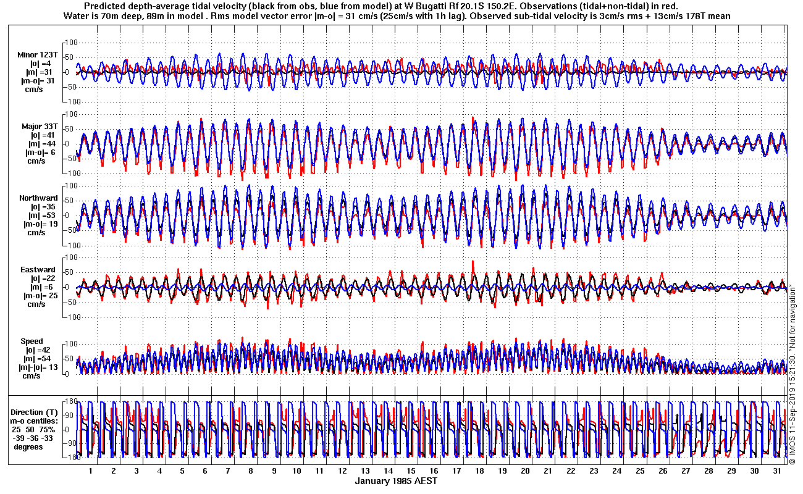Click the '|m| =54' value in the Speed panel
Viewport: 803px width, 494px height.
pos(38,359)
